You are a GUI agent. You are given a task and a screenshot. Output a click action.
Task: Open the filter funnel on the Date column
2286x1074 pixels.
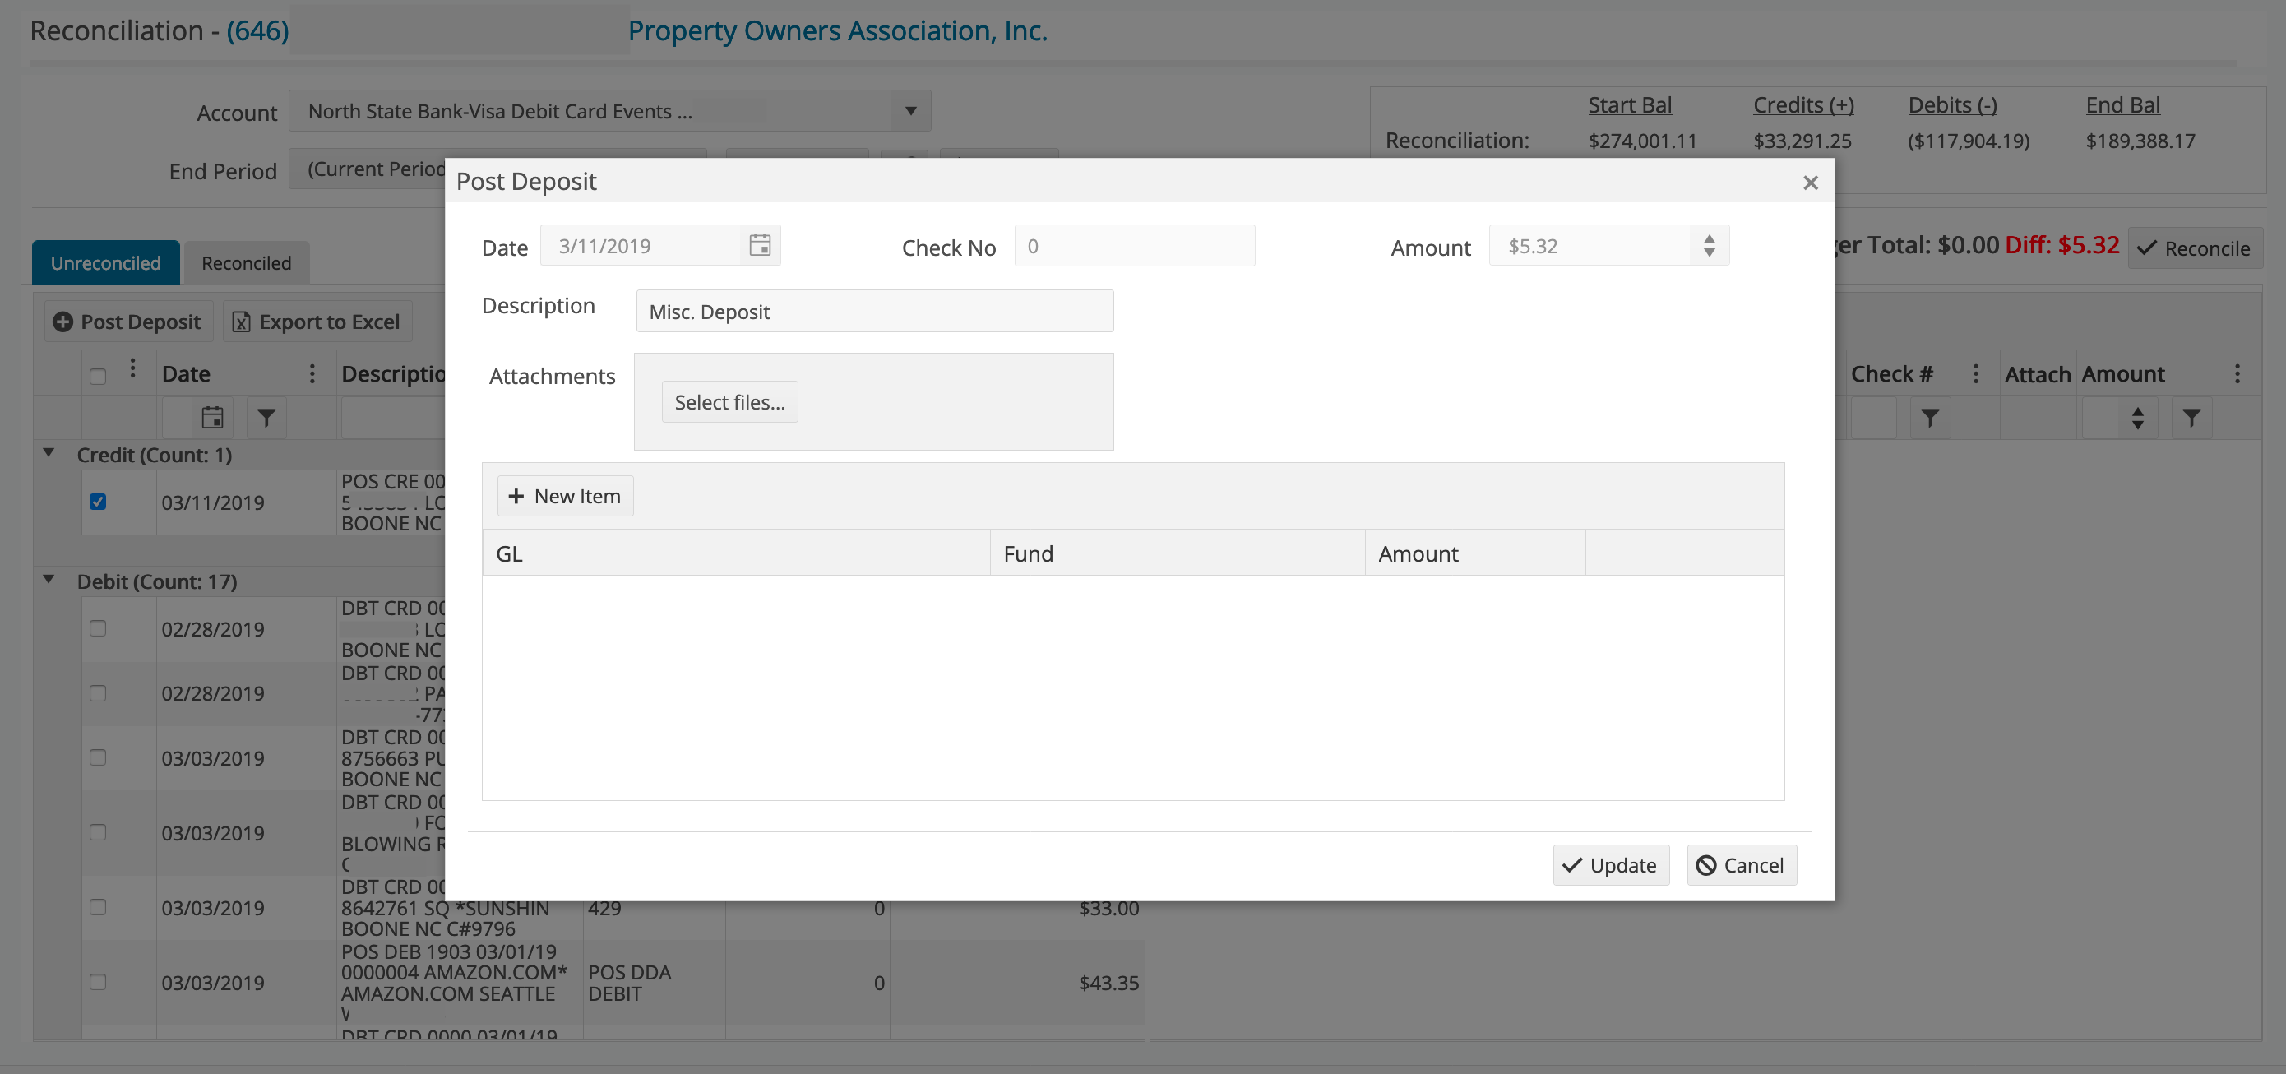(x=266, y=417)
